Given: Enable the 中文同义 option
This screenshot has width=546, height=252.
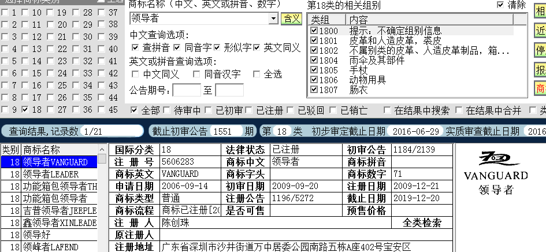Looking at the screenshot, I should click(135, 74).
